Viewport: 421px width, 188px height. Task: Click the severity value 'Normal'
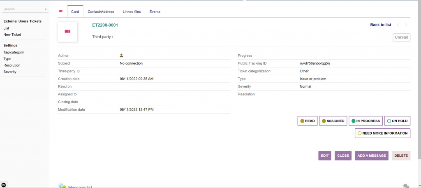coord(305,86)
